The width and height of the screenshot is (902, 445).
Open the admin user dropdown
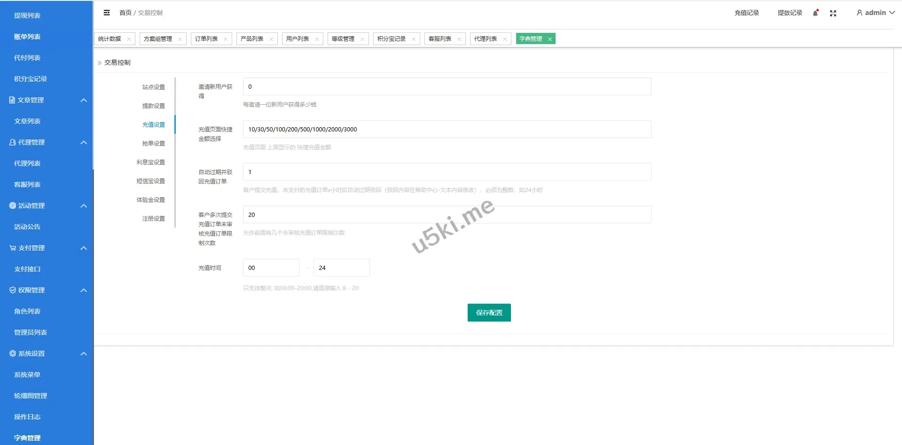[875, 13]
